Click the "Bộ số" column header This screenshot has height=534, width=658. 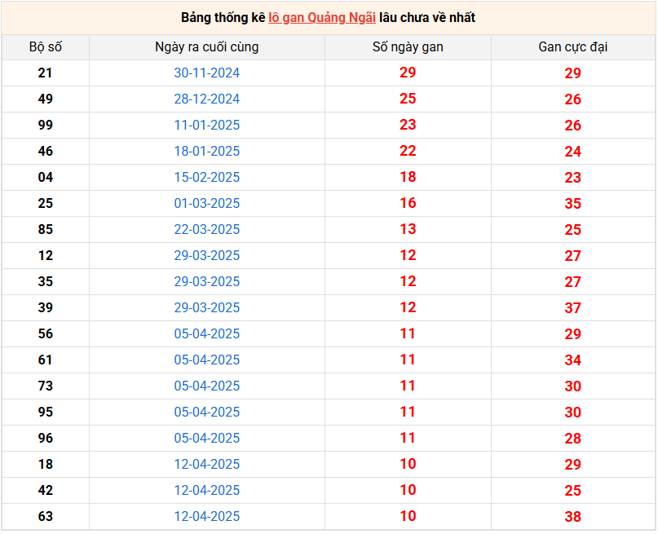click(45, 47)
